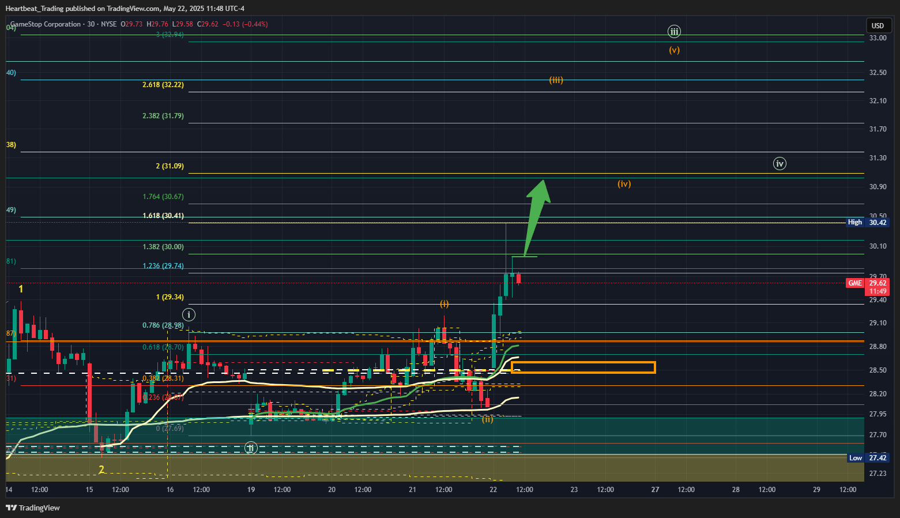
Task: Click date 23 on the time axis
Action: point(574,490)
